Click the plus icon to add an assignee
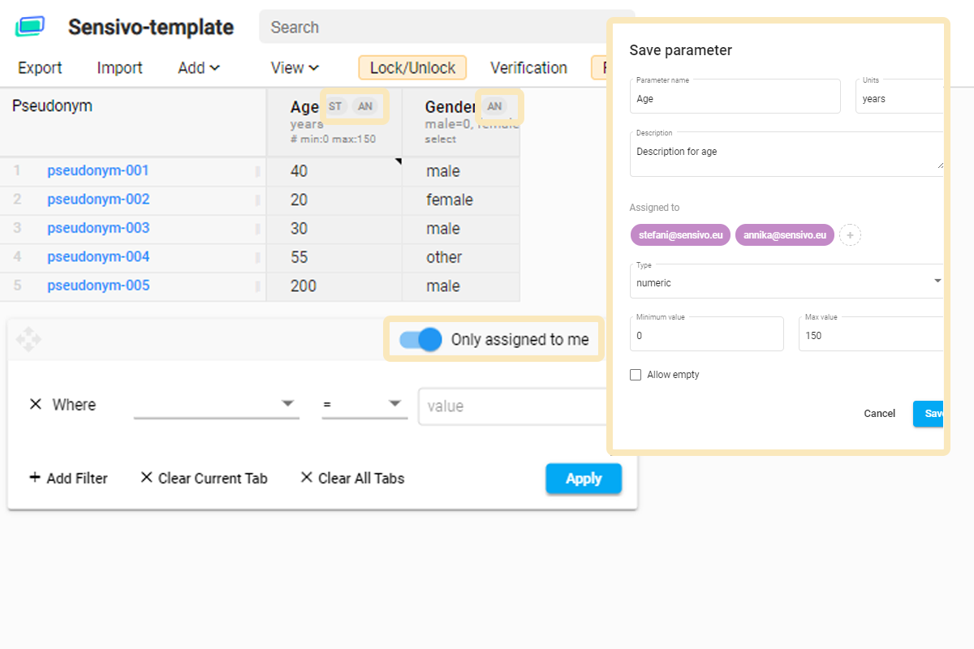 (x=850, y=235)
